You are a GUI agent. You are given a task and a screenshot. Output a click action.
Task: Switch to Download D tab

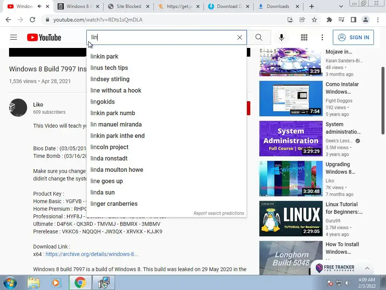pyautogui.click(x=229, y=6)
